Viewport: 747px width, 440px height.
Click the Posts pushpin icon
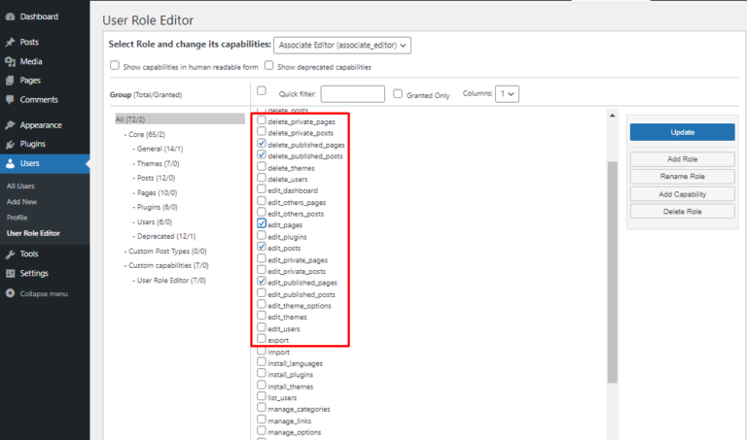click(10, 43)
